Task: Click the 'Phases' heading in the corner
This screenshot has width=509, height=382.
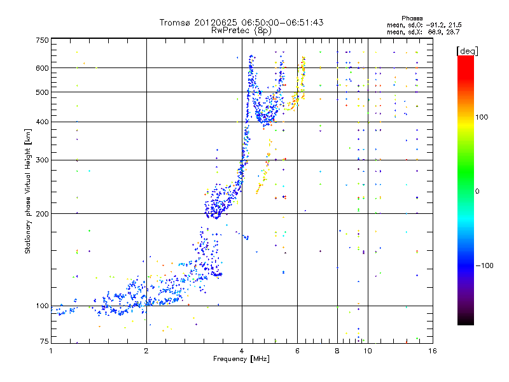Action: click(x=412, y=18)
